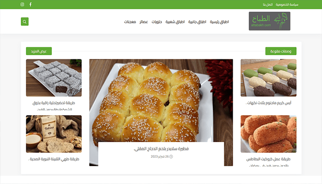Open the اطباق رئيسية menu item

(x=219, y=22)
